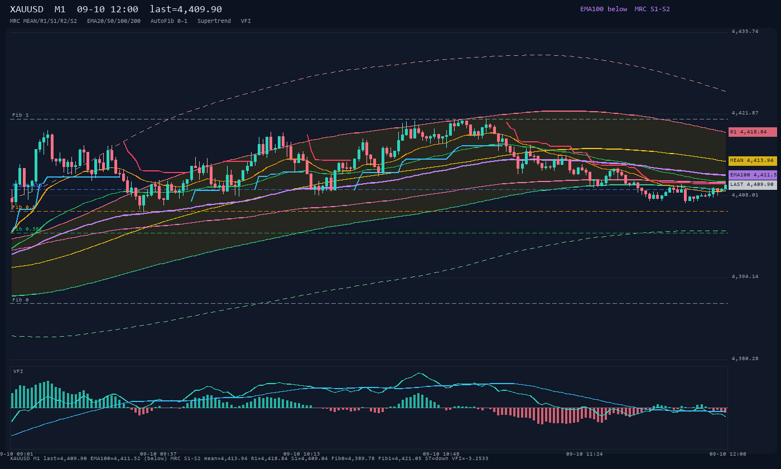Click the 'Fib 0.382' level label

click(27, 229)
